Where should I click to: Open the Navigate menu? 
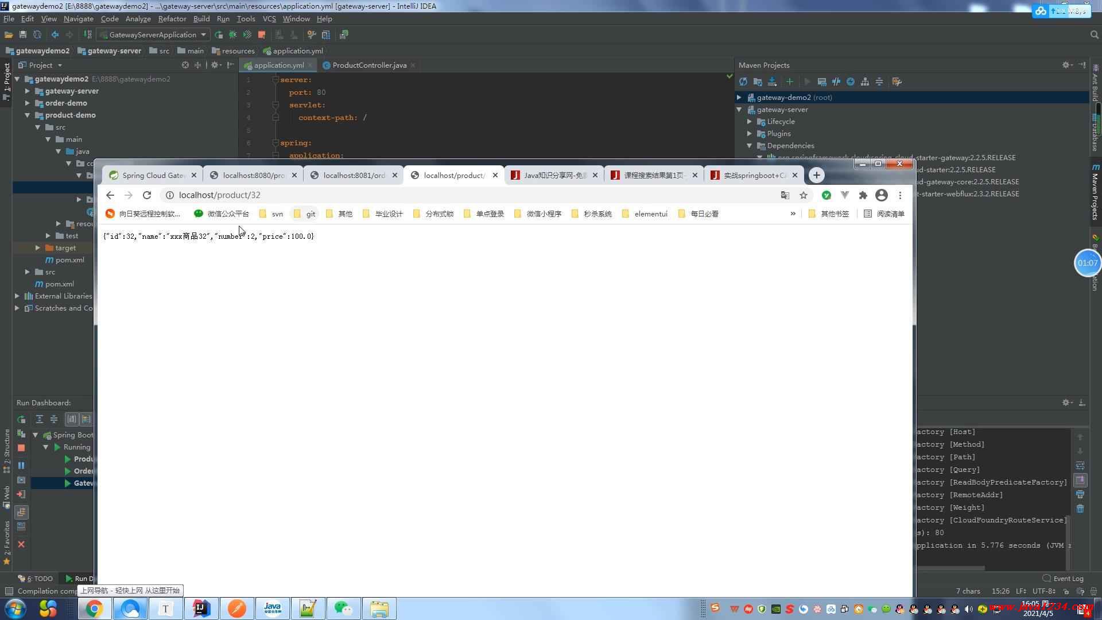click(x=78, y=18)
